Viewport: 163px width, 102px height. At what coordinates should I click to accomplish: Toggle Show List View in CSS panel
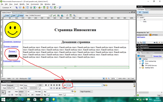click(141, 42)
